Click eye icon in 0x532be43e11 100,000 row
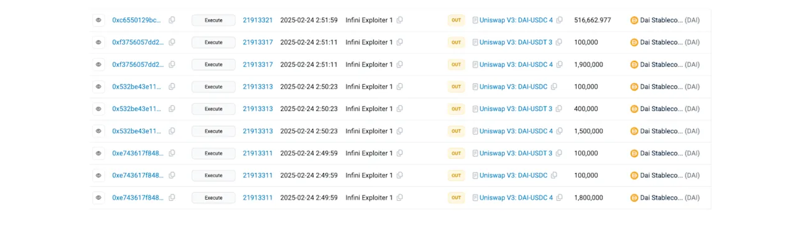The width and height of the screenshot is (796, 227). tap(98, 87)
